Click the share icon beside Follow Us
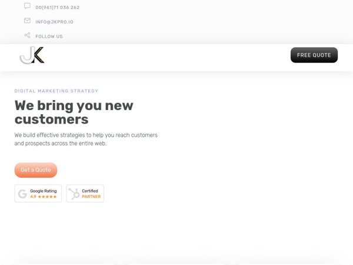 pyautogui.click(x=27, y=35)
